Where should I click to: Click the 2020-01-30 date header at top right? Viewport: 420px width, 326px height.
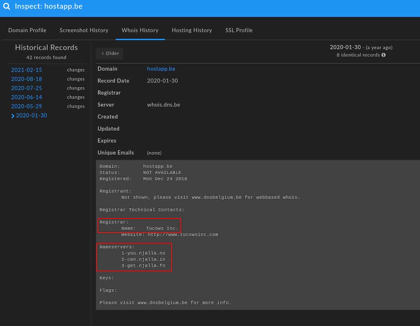345,47
